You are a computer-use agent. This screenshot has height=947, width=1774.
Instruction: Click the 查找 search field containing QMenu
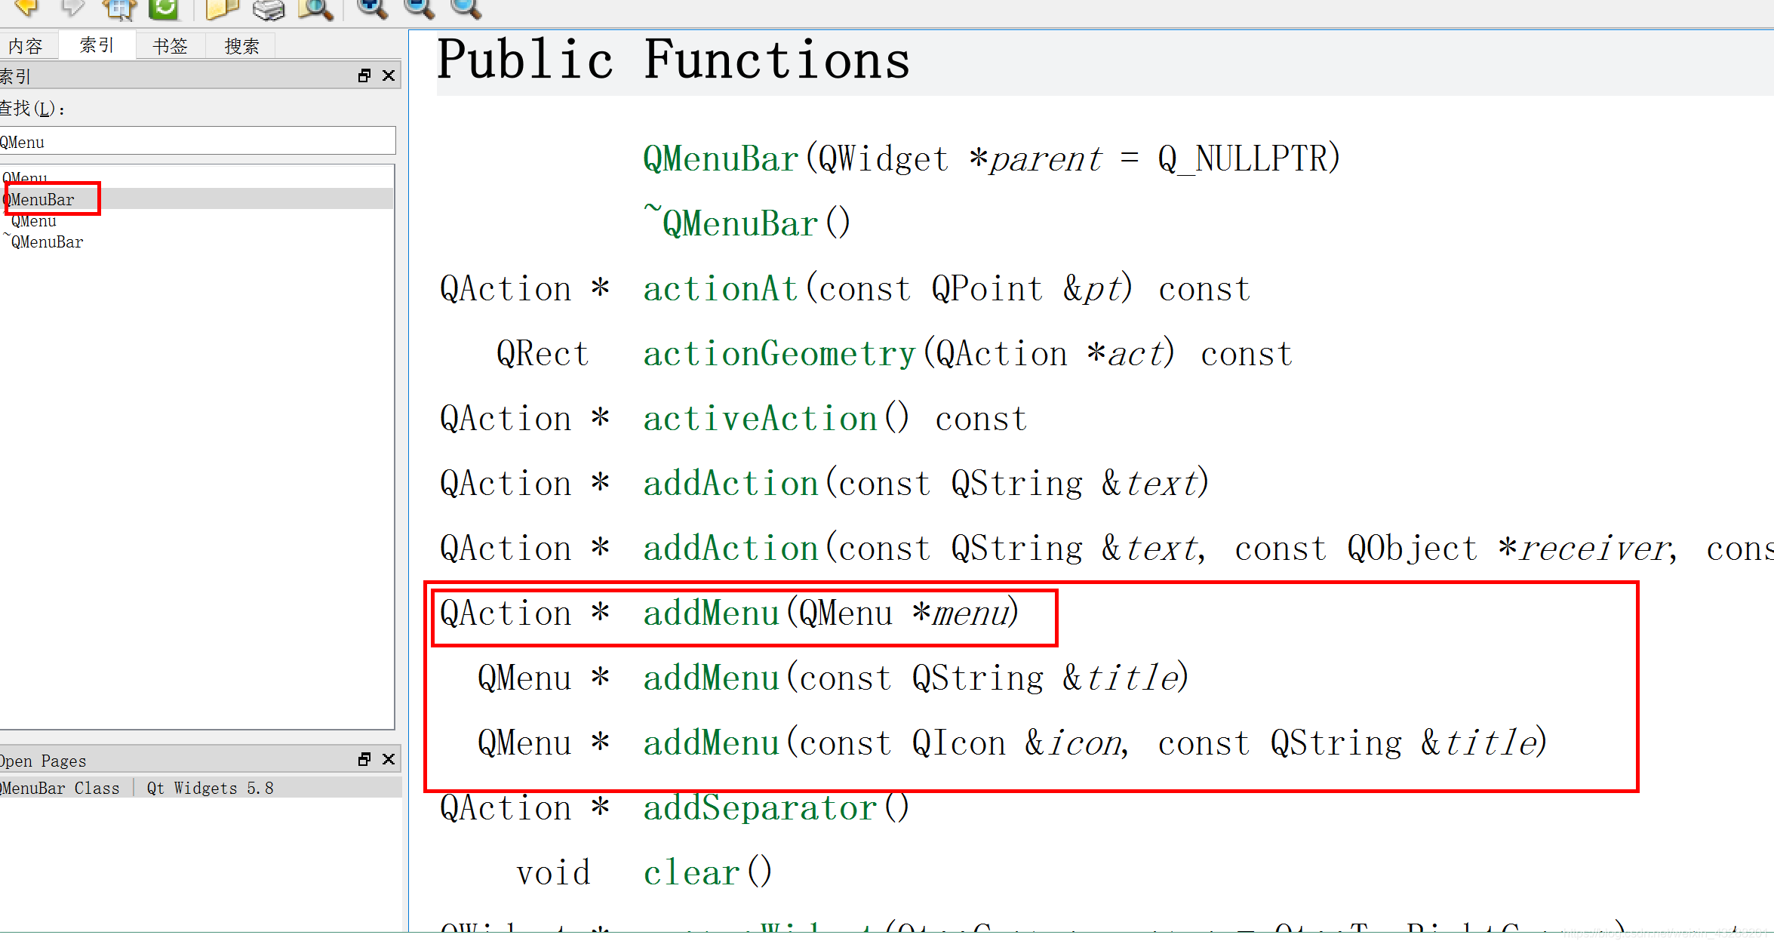(197, 141)
